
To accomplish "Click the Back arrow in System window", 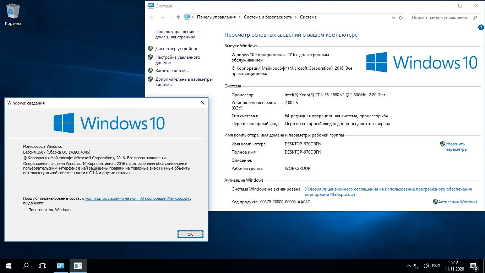I will pos(152,17).
